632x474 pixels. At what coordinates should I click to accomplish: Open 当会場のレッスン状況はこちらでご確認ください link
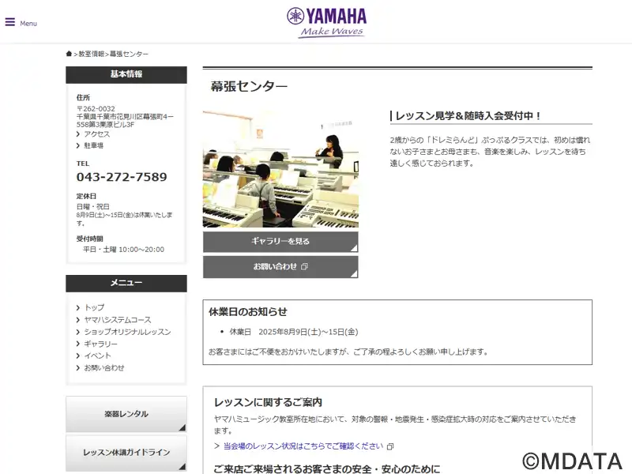[x=303, y=446]
